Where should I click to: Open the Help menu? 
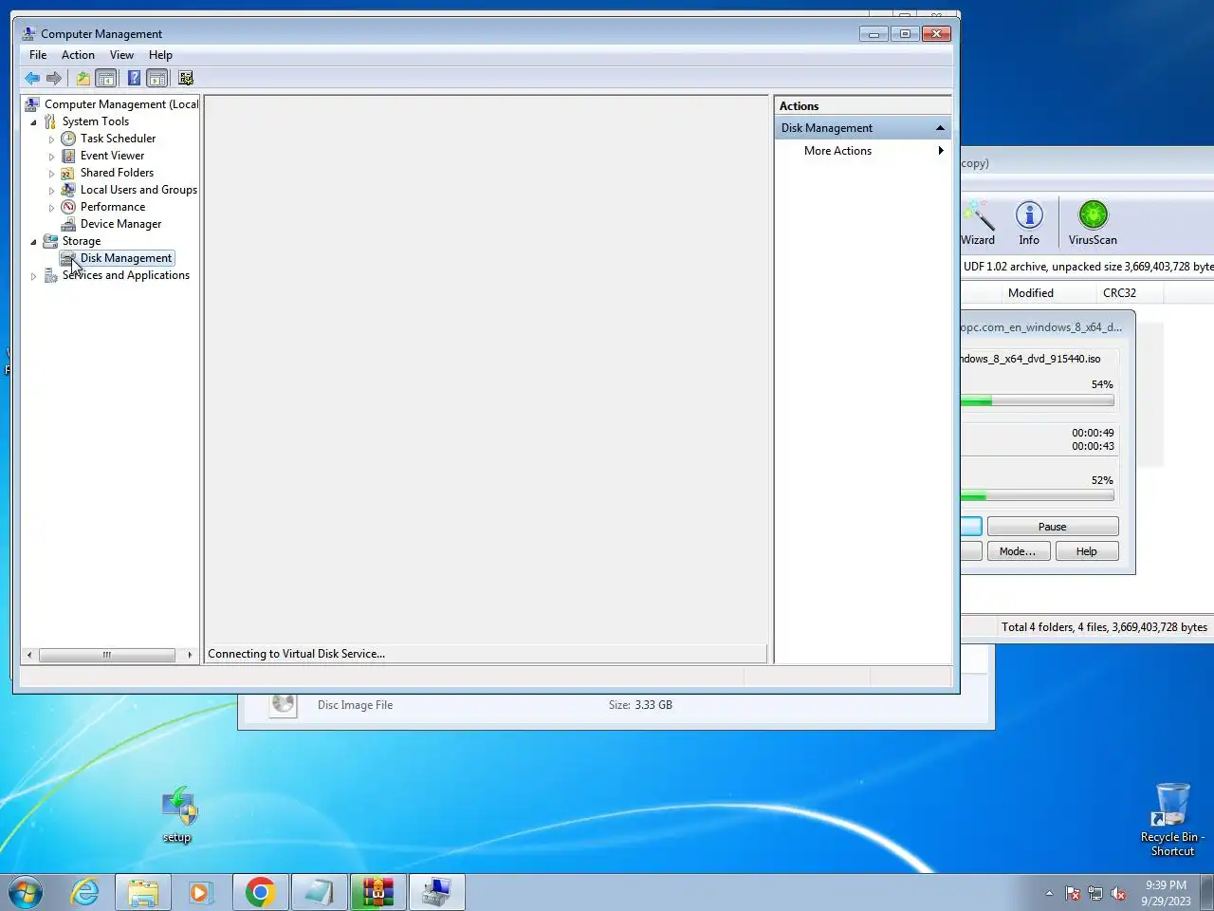pos(160,55)
